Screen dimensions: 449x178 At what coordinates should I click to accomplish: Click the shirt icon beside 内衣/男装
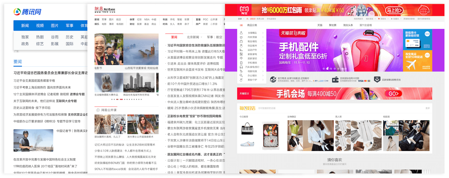coord(241,37)
